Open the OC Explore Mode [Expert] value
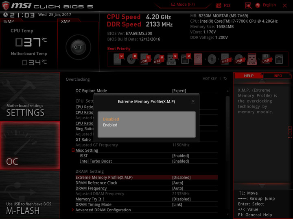Image resolution: width=293 pixels, height=219 pixels. pos(179,91)
